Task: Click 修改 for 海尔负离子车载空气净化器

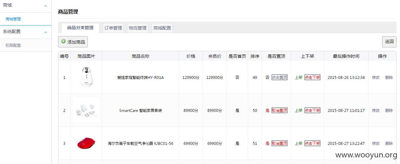Action: pyautogui.click(x=376, y=143)
